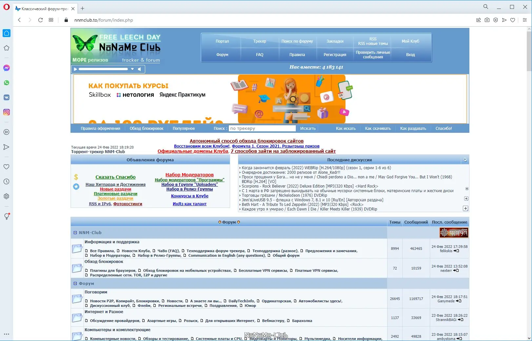Screen dimensions: 532x341
Task: Open audio player dropdown arrow
Action: tap(132, 69)
